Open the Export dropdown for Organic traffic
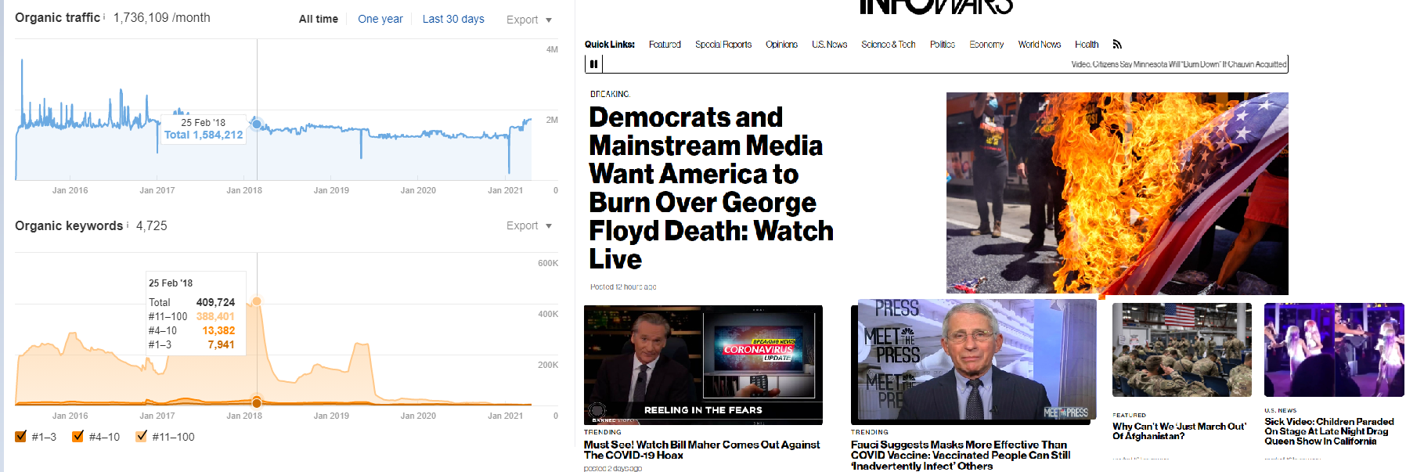Image resolution: width=1424 pixels, height=472 pixels. 529,20
